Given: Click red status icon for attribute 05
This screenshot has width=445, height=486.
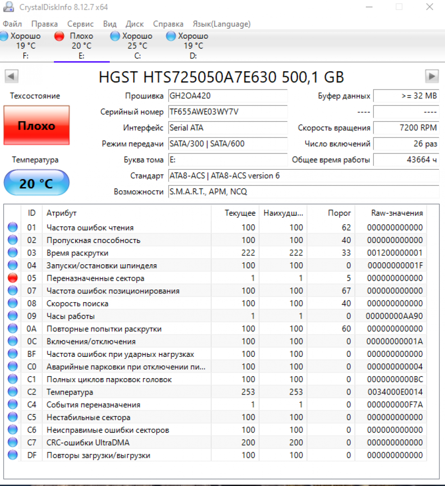Looking at the screenshot, I should 13,278.
